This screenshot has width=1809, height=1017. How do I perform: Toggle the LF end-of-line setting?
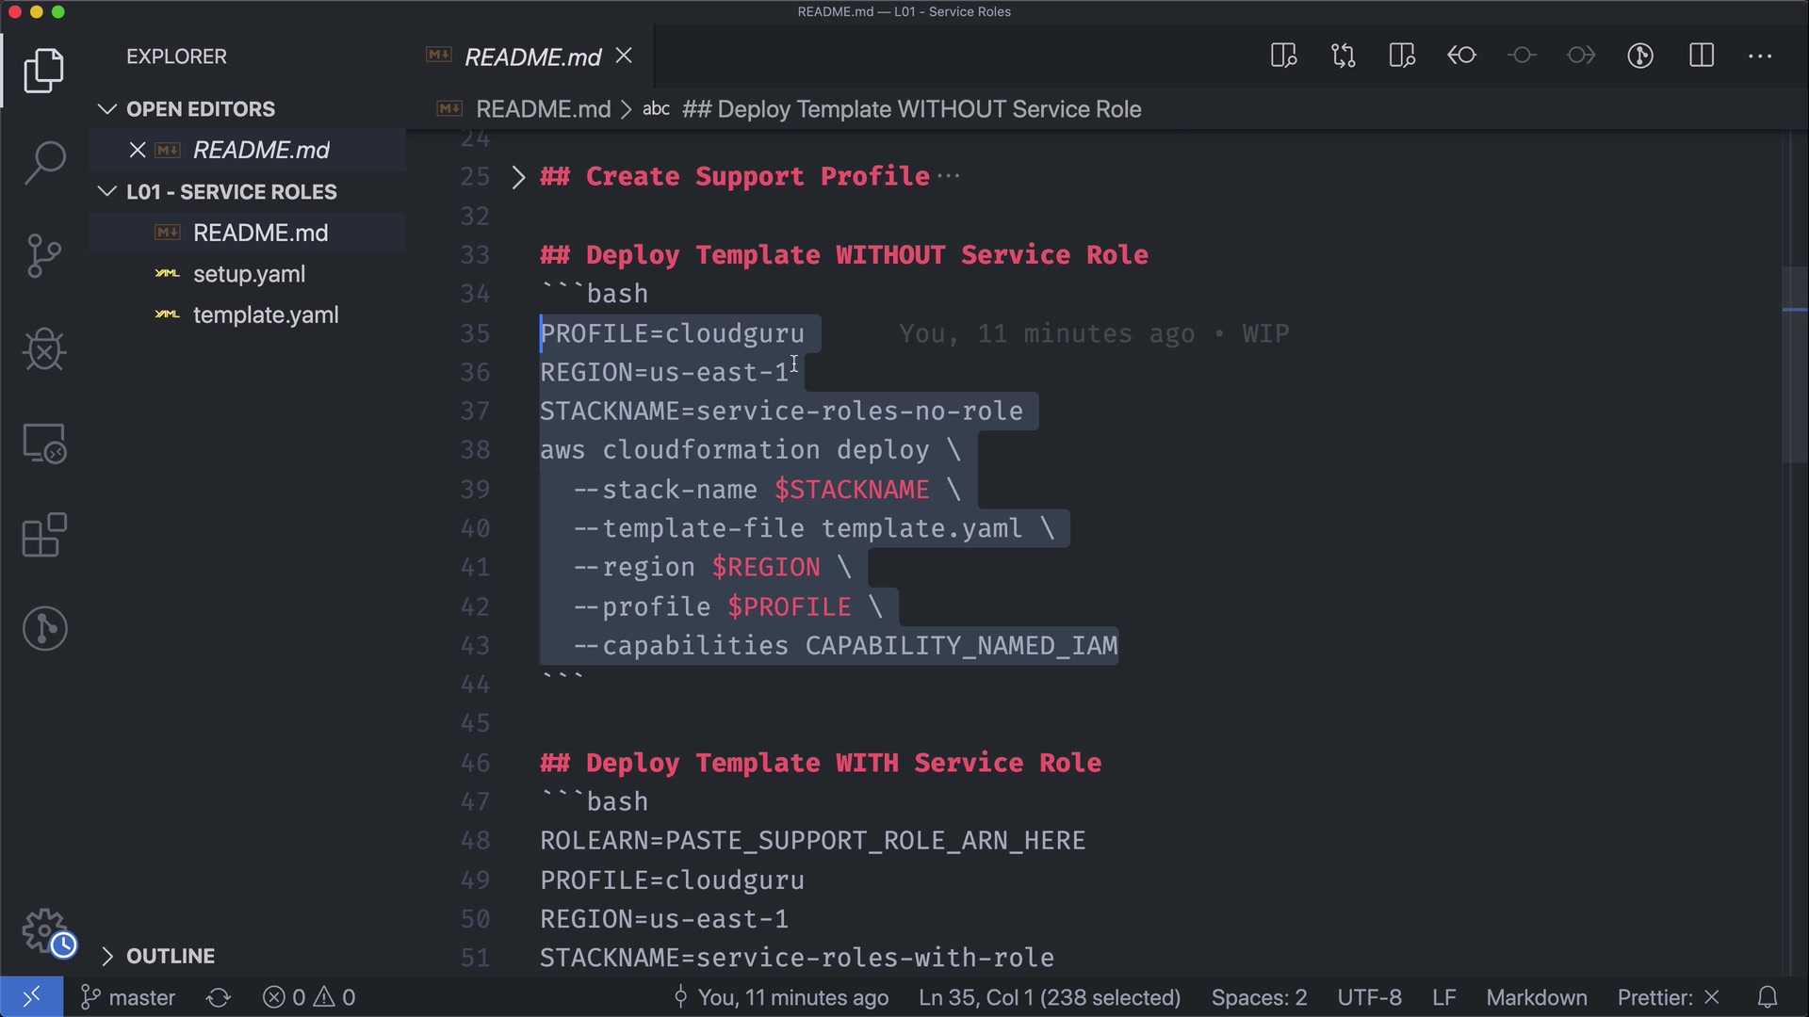pyautogui.click(x=1443, y=997)
